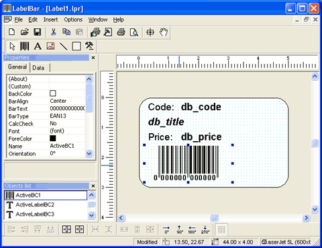Close the Properties panel
This screenshot has width=322, height=248.
(x=93, y=58)
